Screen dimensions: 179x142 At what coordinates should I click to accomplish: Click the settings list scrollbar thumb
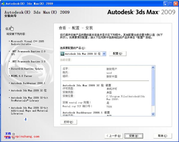[x=153, y=88]
